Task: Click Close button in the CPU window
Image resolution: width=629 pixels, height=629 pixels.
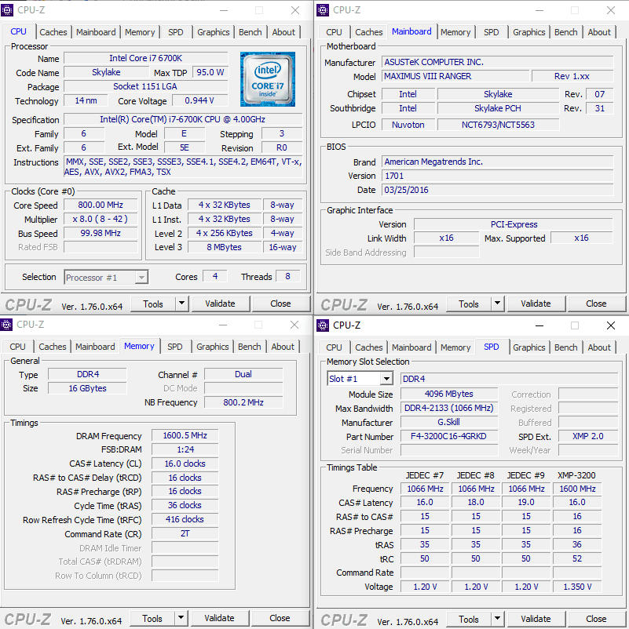Action: click(x=280, y=304)
